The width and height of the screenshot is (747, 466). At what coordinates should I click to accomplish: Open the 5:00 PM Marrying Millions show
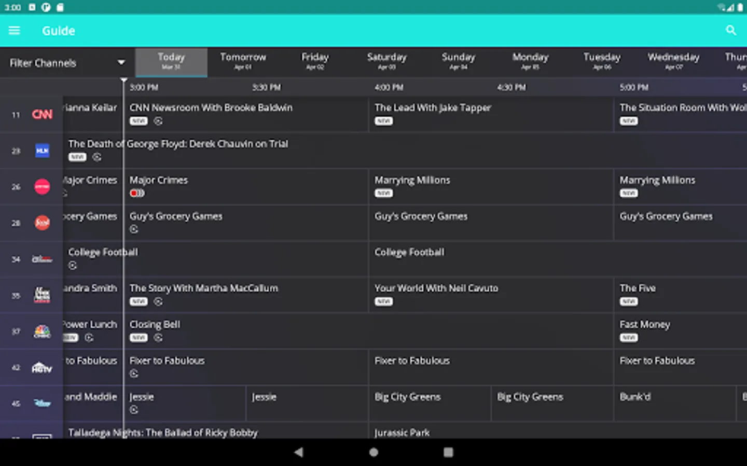(x=681, y=186)
